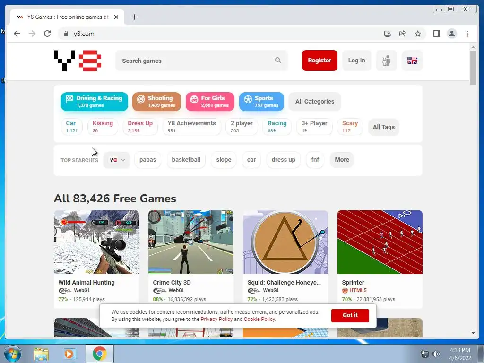This screenshot has height=363, width=484.
Task: Search for basketball
Action: [186, 160]
